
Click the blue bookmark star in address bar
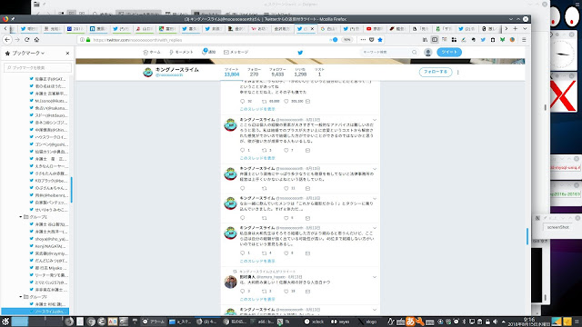pyautogui.click(x=380, y=40)
